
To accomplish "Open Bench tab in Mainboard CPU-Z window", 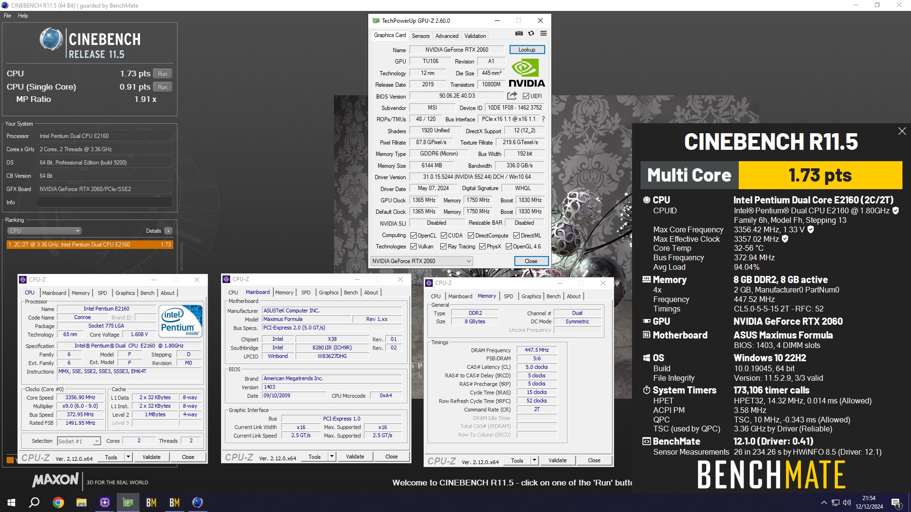I will point(351,293).
